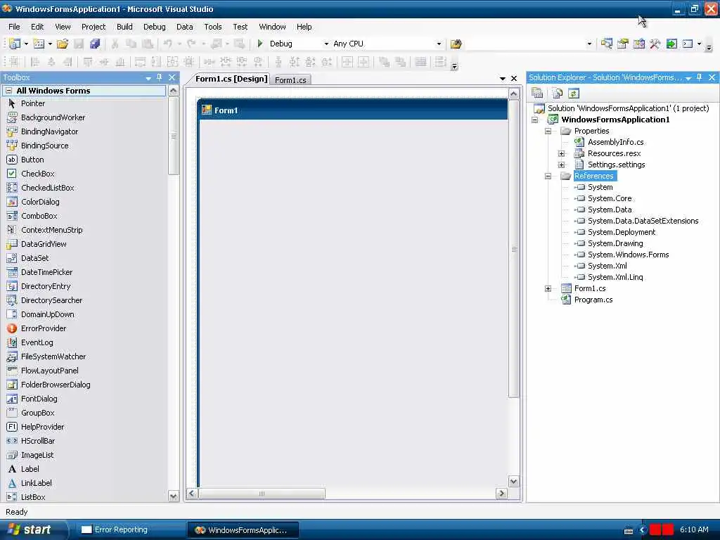The width and height of the screenshot is (720, 540).
Task: Click the New Project toolbar icon
Action: pos(15,44)
